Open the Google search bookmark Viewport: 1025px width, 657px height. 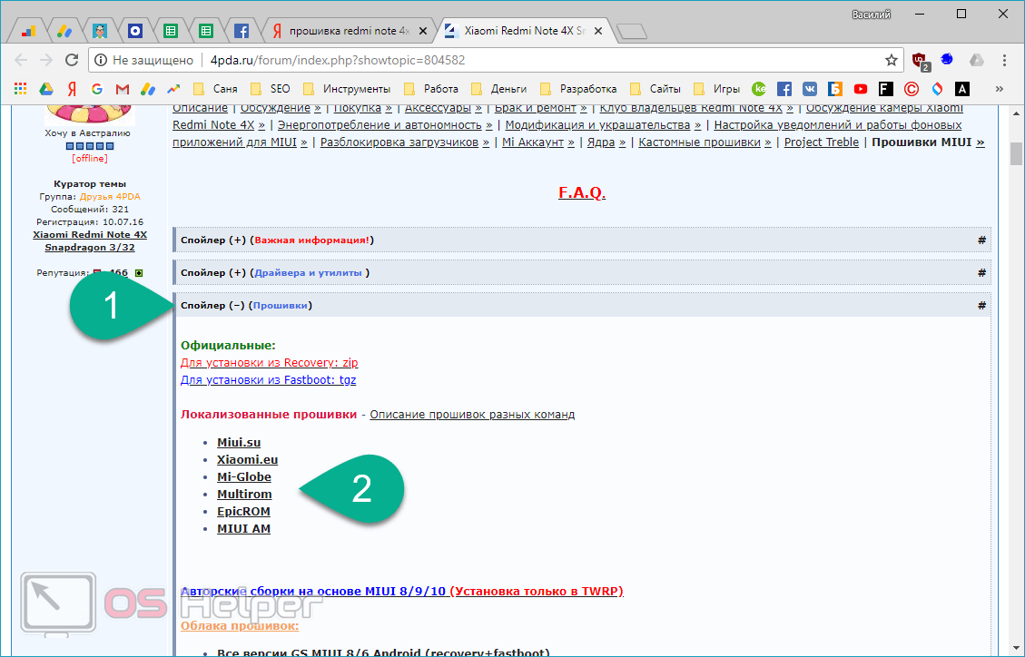point(97,89)
